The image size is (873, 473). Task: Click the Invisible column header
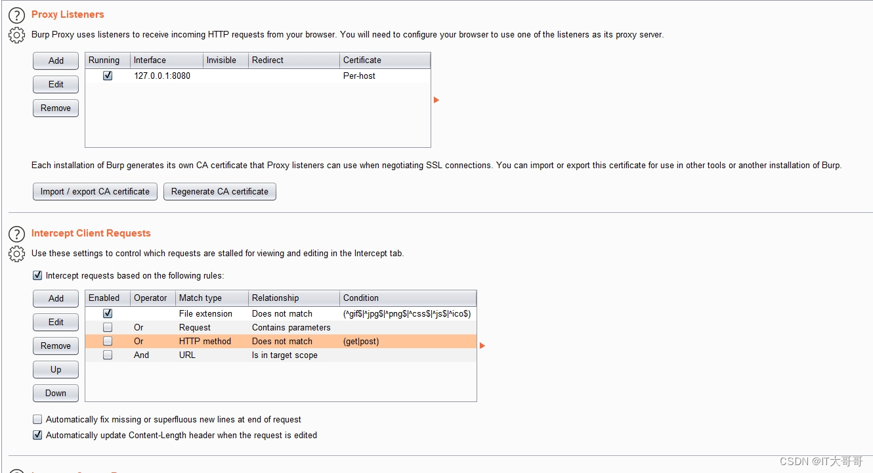click(x=226, y=60)
